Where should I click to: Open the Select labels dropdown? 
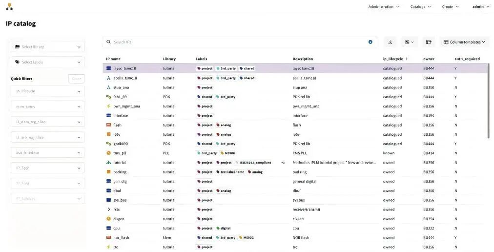pos(47,62)
